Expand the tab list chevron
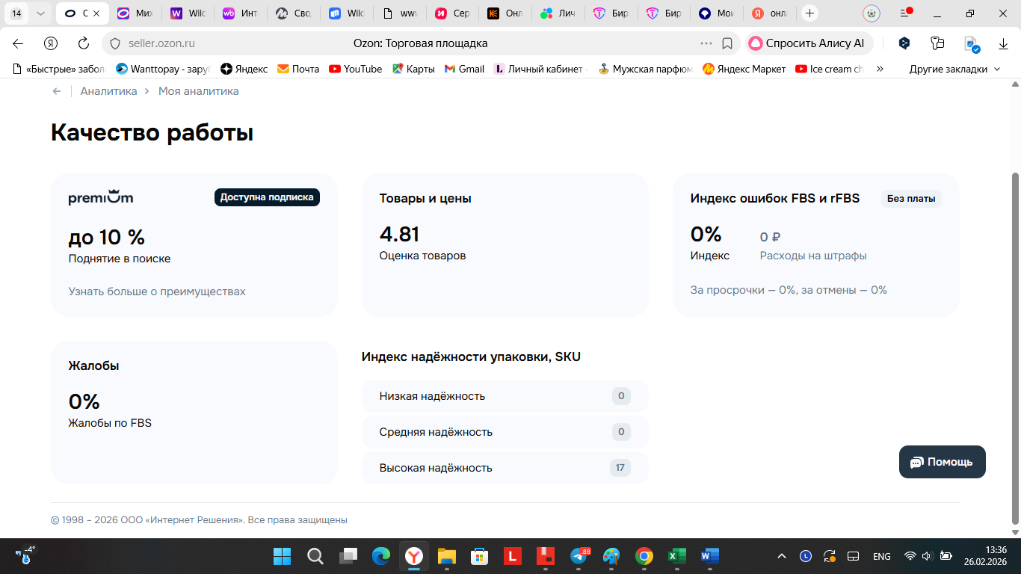Viewport: 1021px width, 574px height. pyautogui.click(x=40, y=13)
